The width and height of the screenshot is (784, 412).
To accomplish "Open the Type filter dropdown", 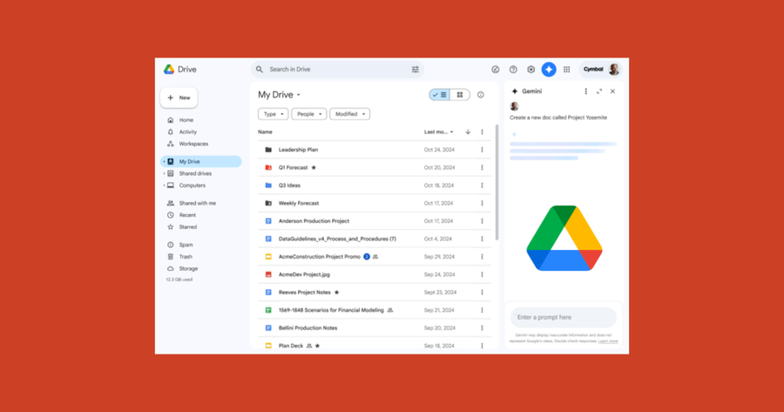I will tap(273, 114).
